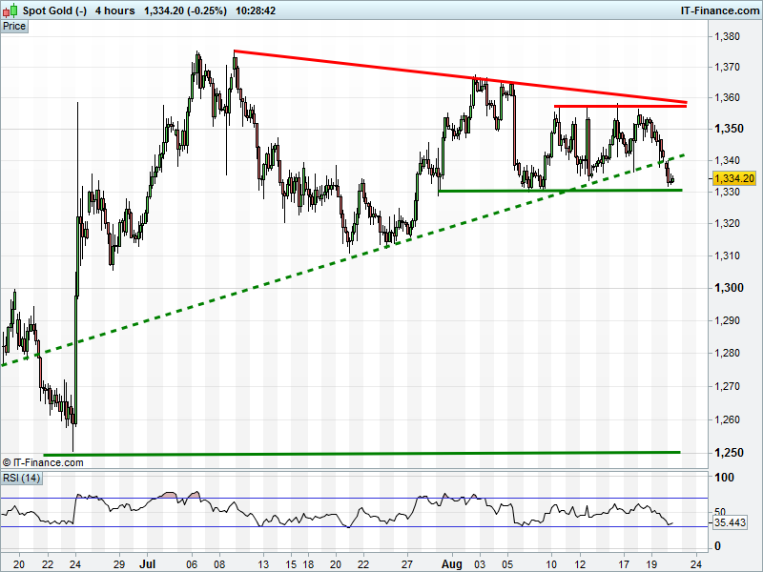Select the lower blue RSI threshold line

click(x=354, y=527)
